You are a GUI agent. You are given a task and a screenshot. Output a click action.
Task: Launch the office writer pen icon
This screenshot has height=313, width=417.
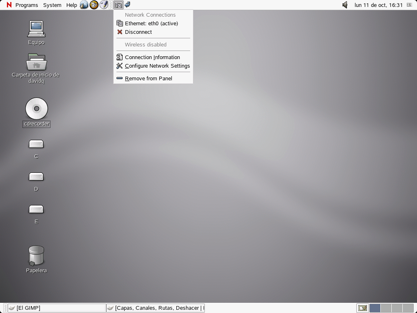pos(104,5)
